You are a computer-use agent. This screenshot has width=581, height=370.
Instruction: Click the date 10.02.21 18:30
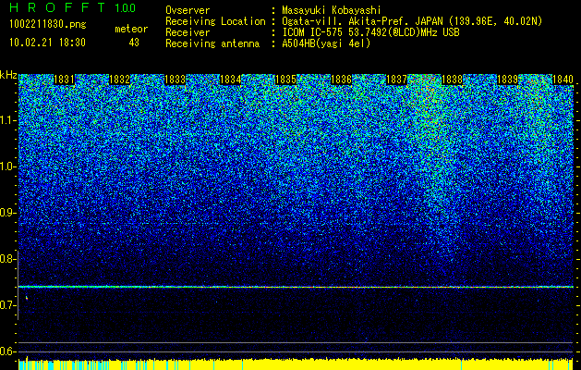47,43
